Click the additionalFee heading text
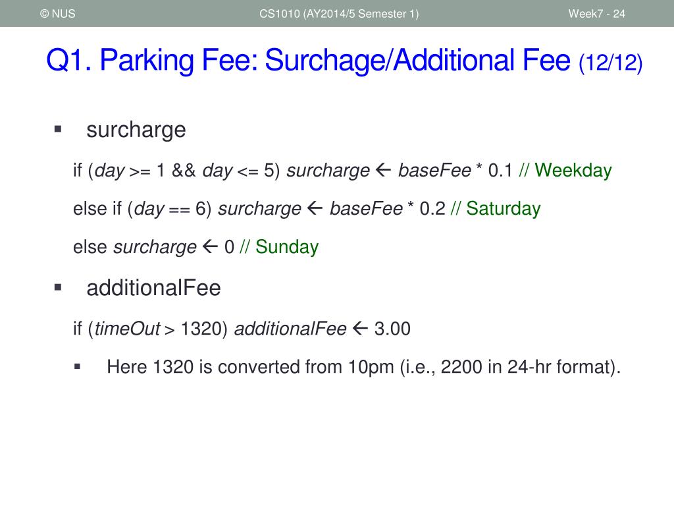 point(153,288)
